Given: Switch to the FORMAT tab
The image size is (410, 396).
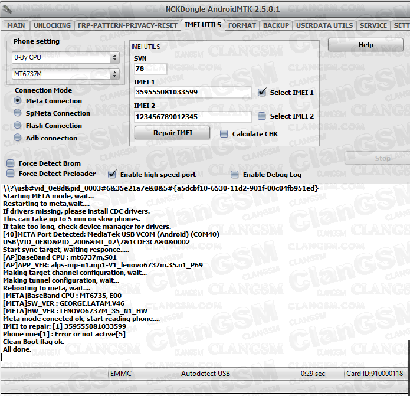Looking at the screenshot, I should tap(242, 25).
